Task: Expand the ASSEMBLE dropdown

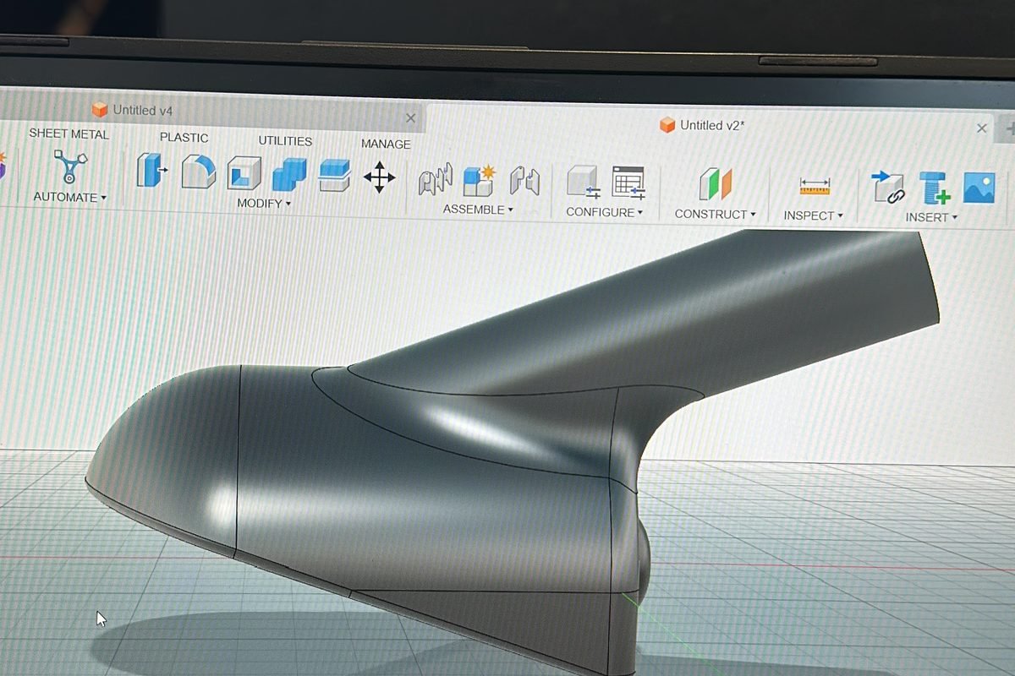Action: [478, 210]
